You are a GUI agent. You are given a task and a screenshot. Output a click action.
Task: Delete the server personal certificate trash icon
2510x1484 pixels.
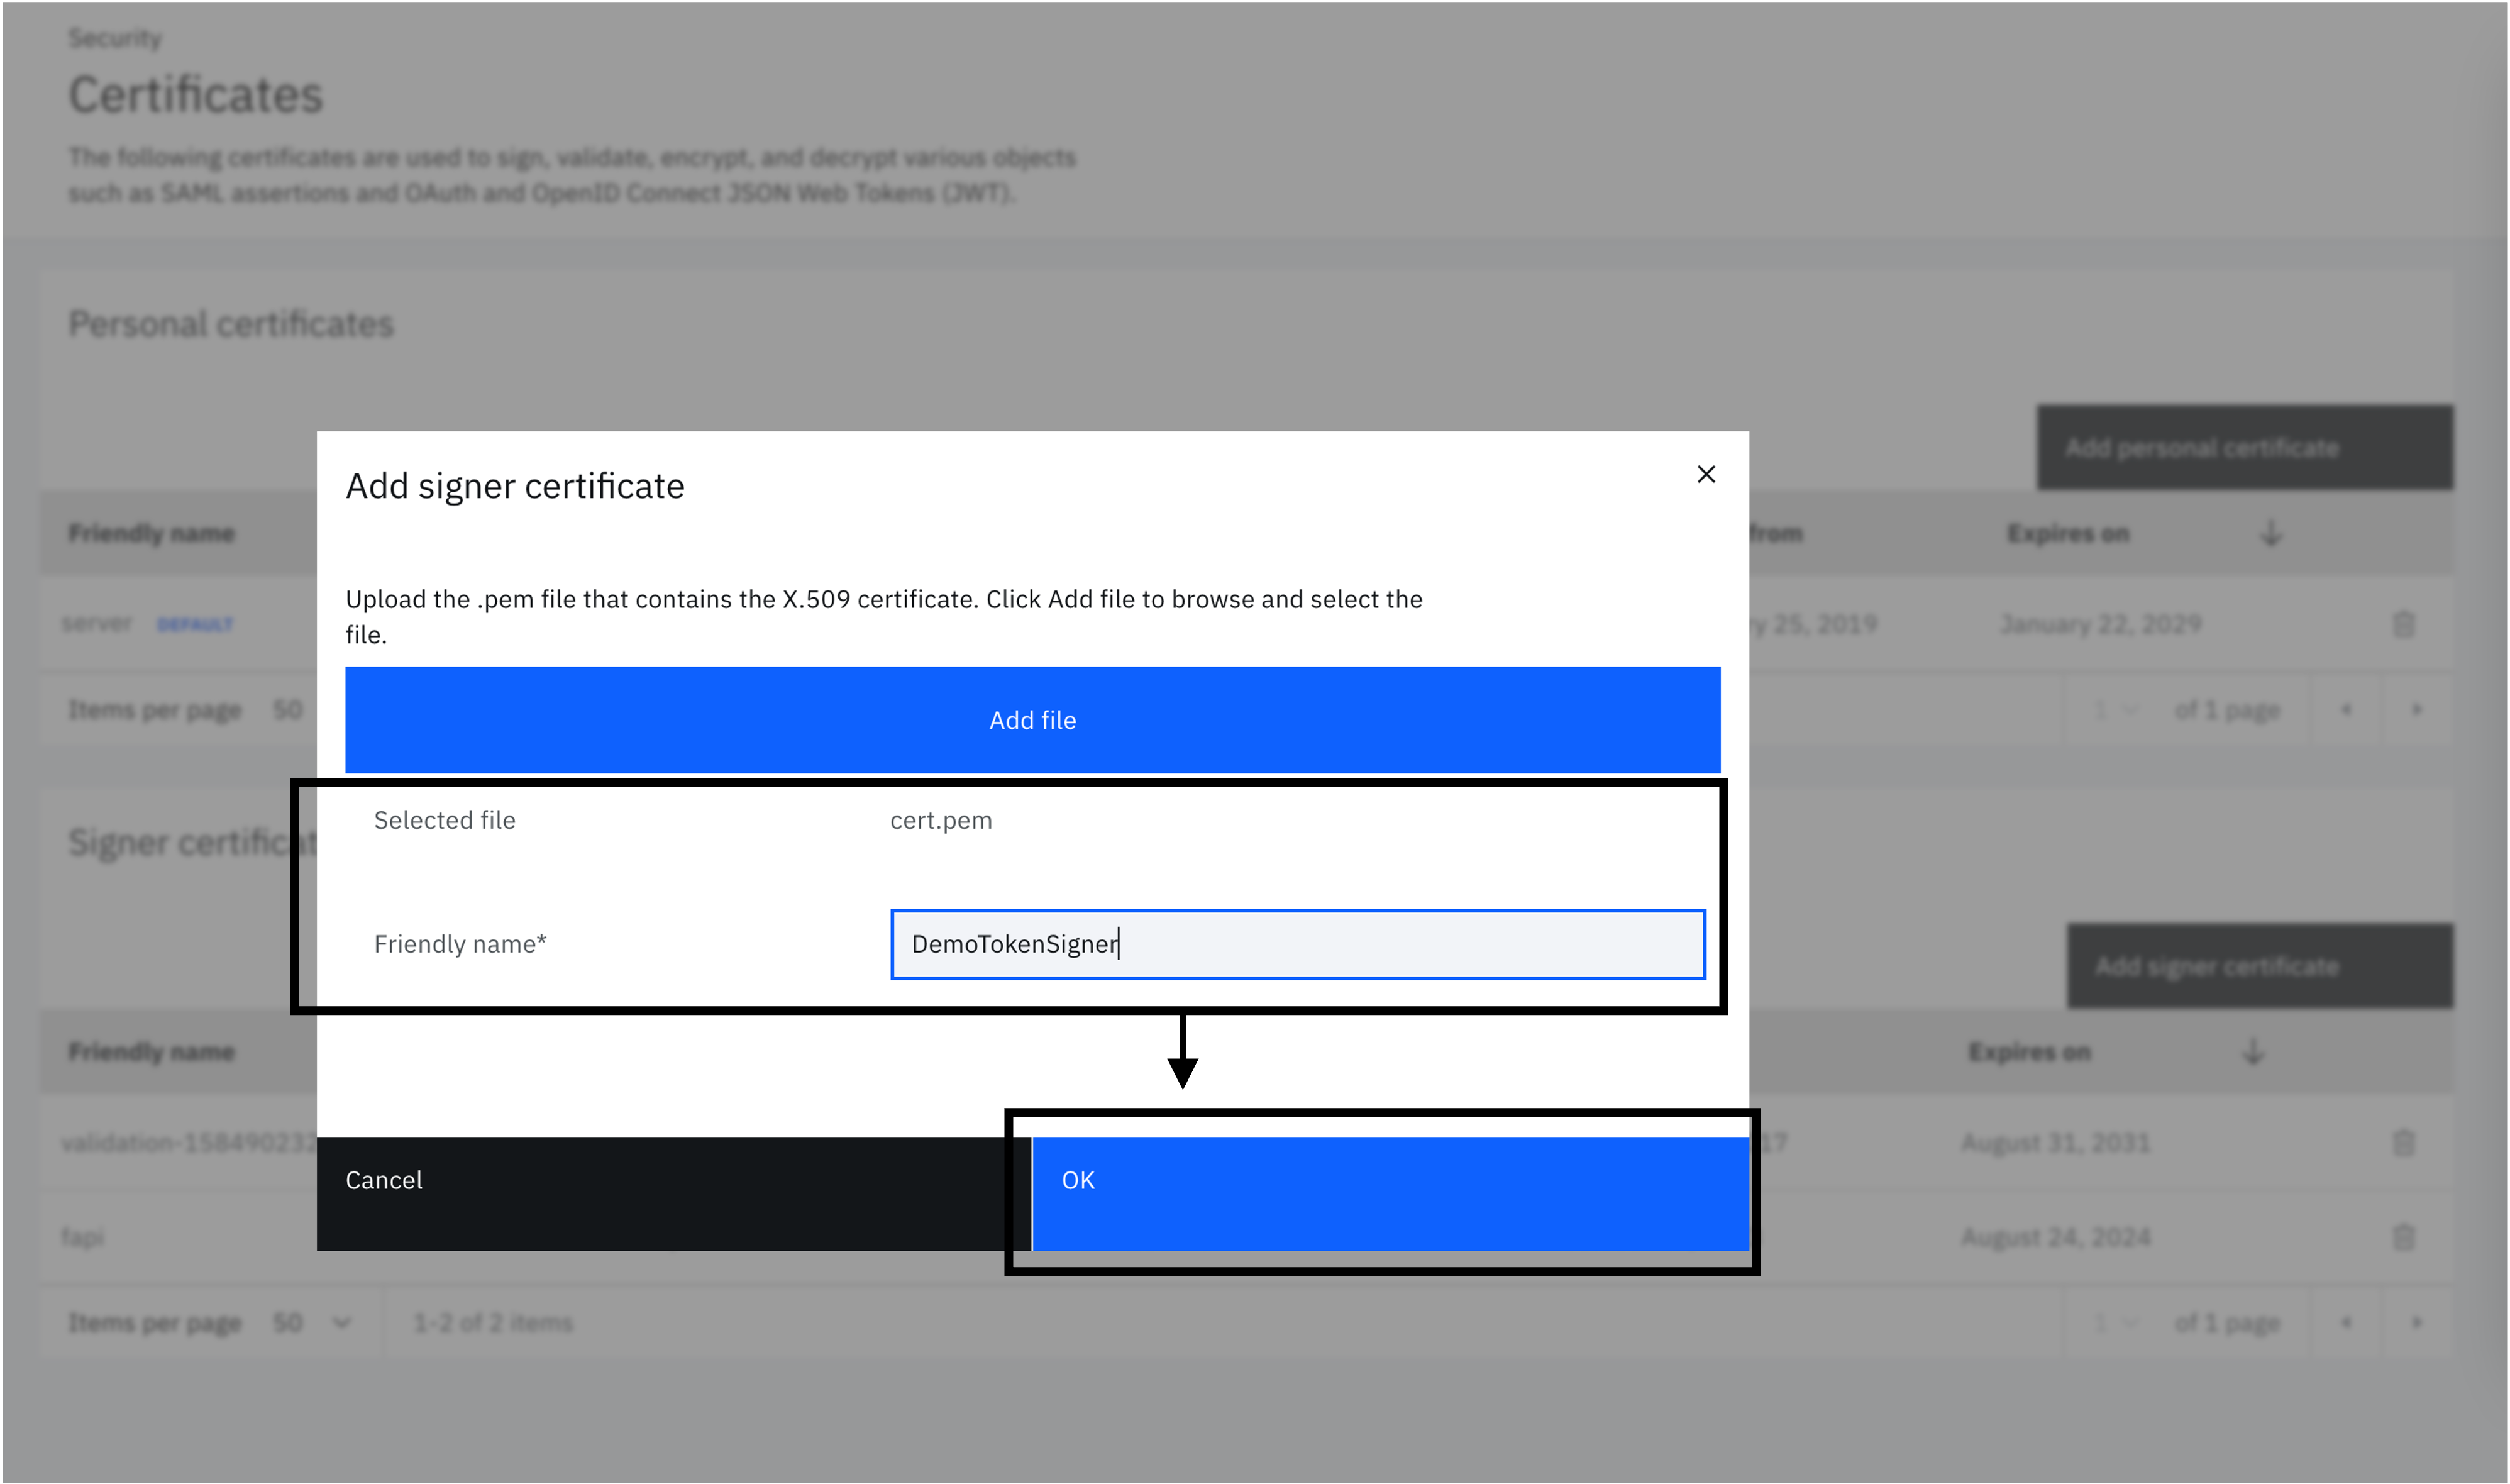click(x=2403, y=625)
